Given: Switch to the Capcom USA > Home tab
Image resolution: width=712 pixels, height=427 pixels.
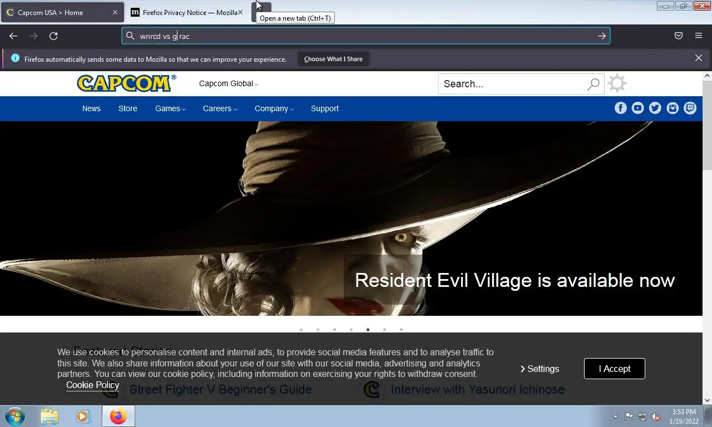Looking at the screenshot, I should click(x=62, y=12).
